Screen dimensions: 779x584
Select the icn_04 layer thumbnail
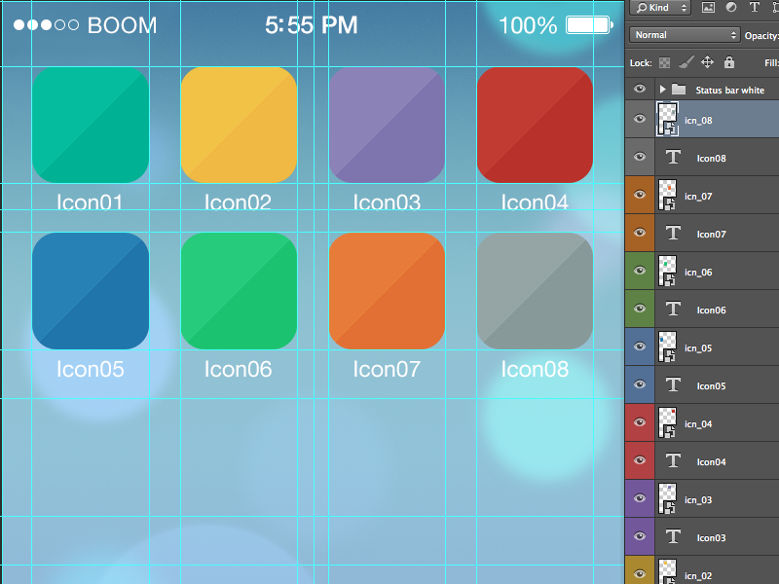(667, 423)
